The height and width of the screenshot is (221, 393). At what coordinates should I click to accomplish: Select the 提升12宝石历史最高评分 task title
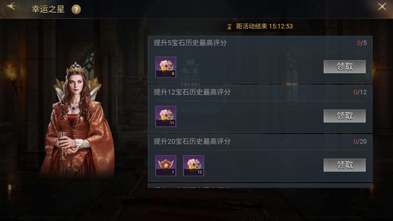(192, 92)
